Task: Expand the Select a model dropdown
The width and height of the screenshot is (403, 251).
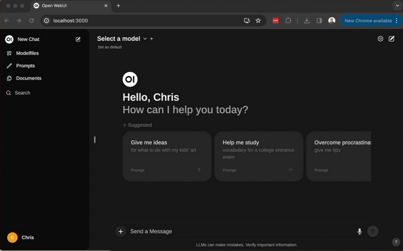Action: coord(122,39)
